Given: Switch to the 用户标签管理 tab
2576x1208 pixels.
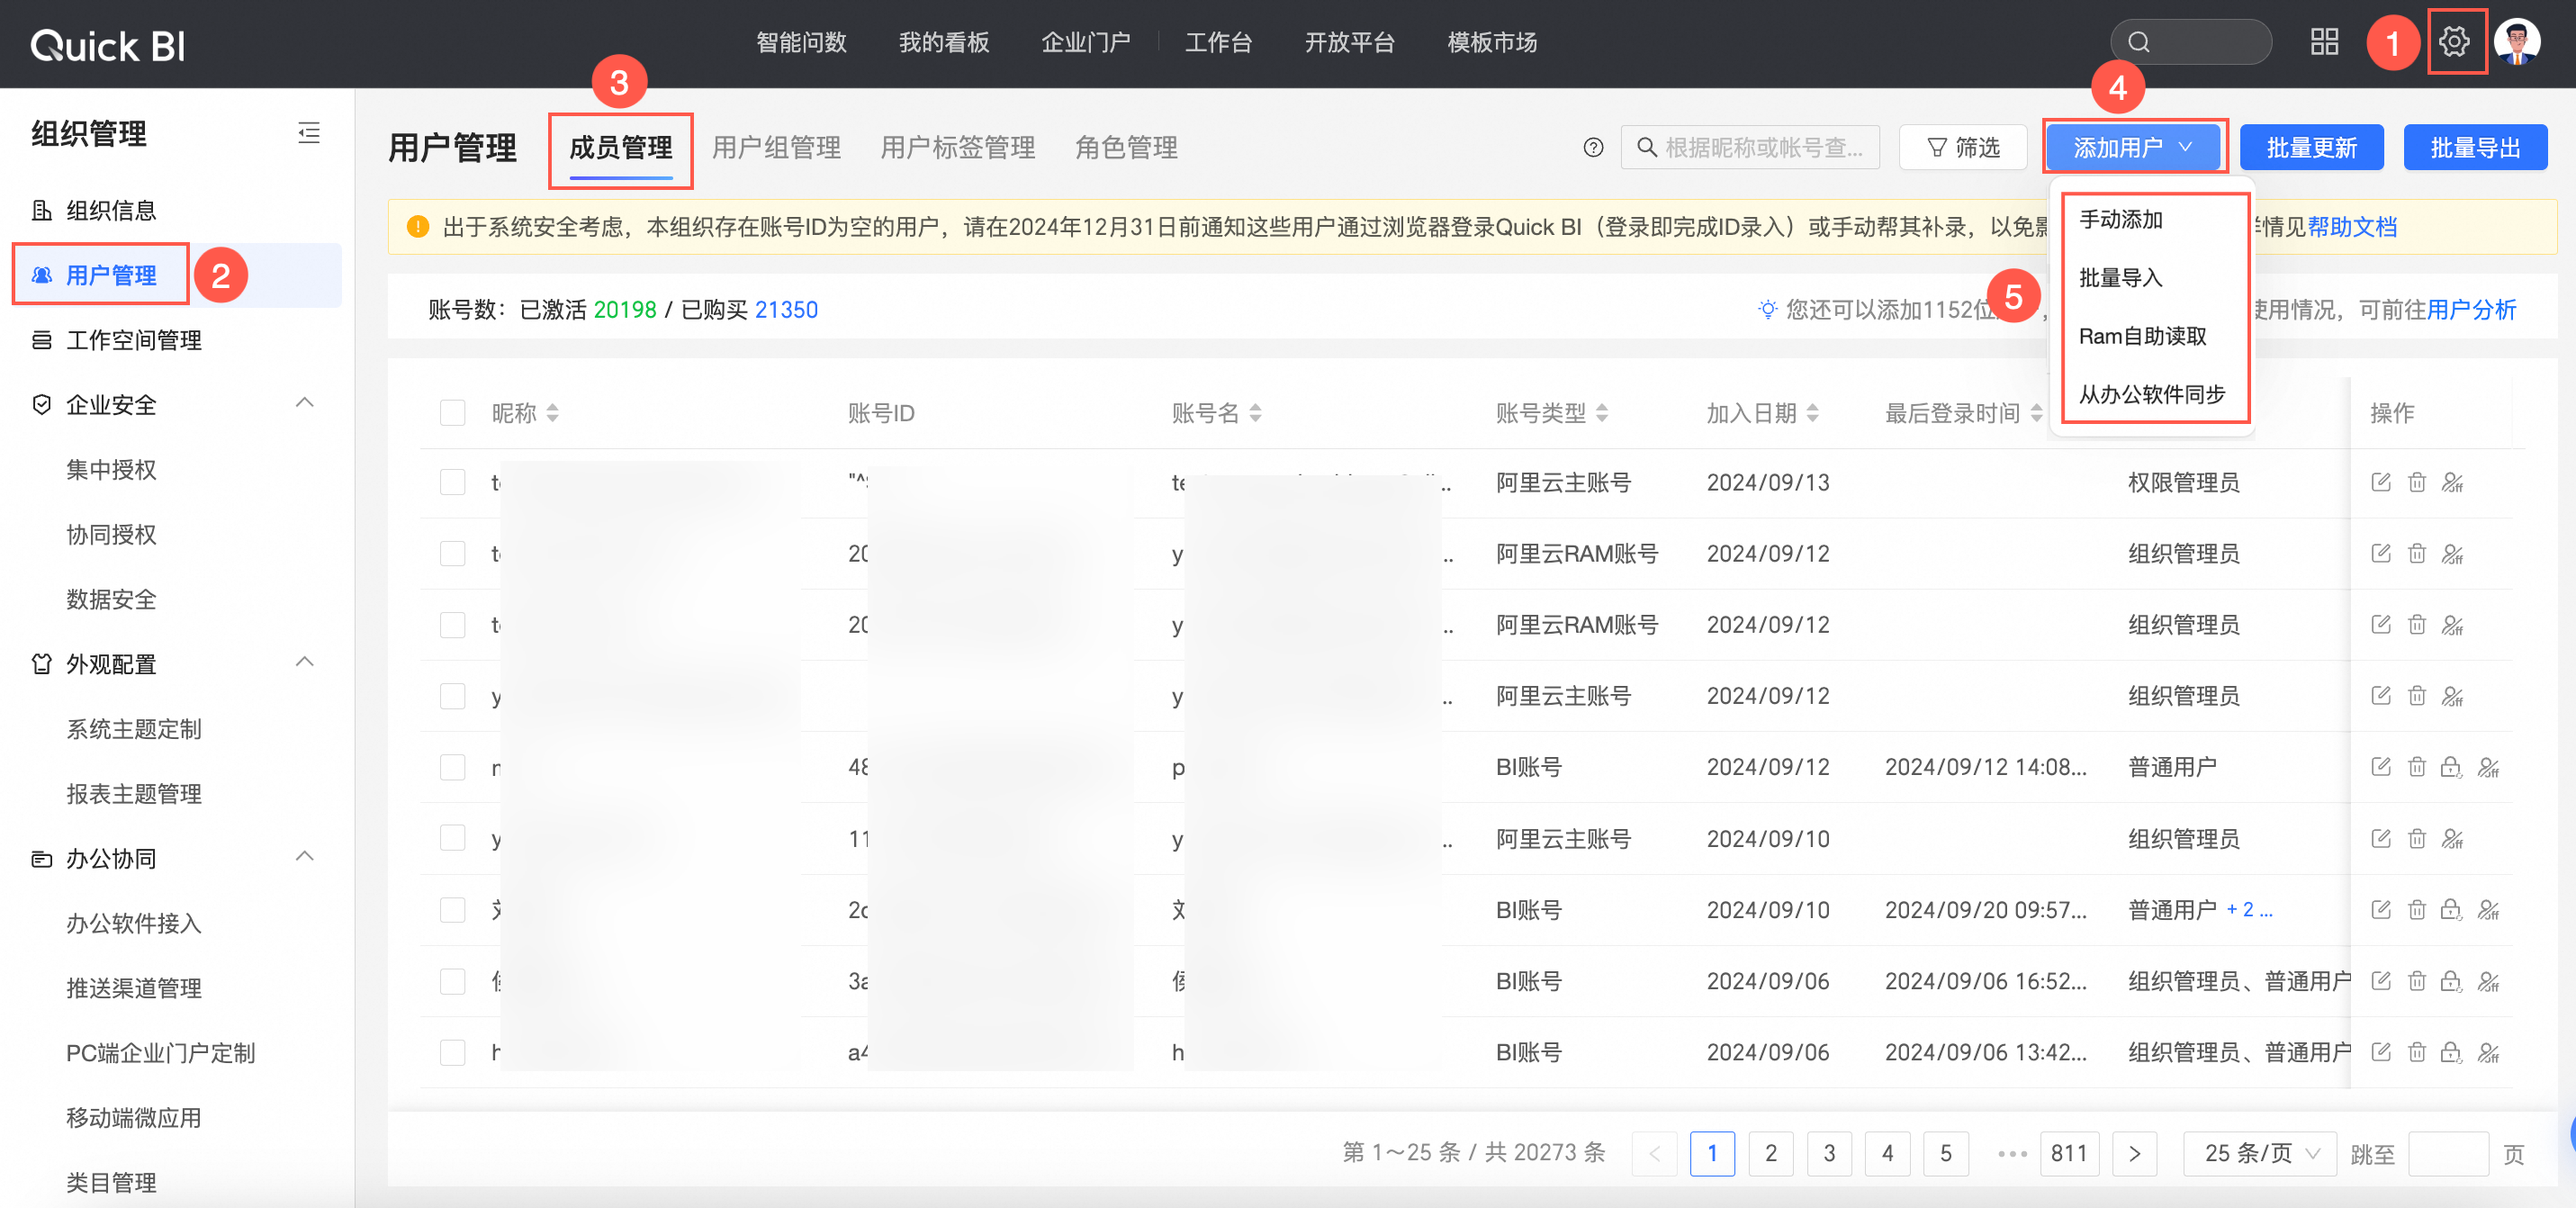Looking at the screenshot, I should click(957, 148).
